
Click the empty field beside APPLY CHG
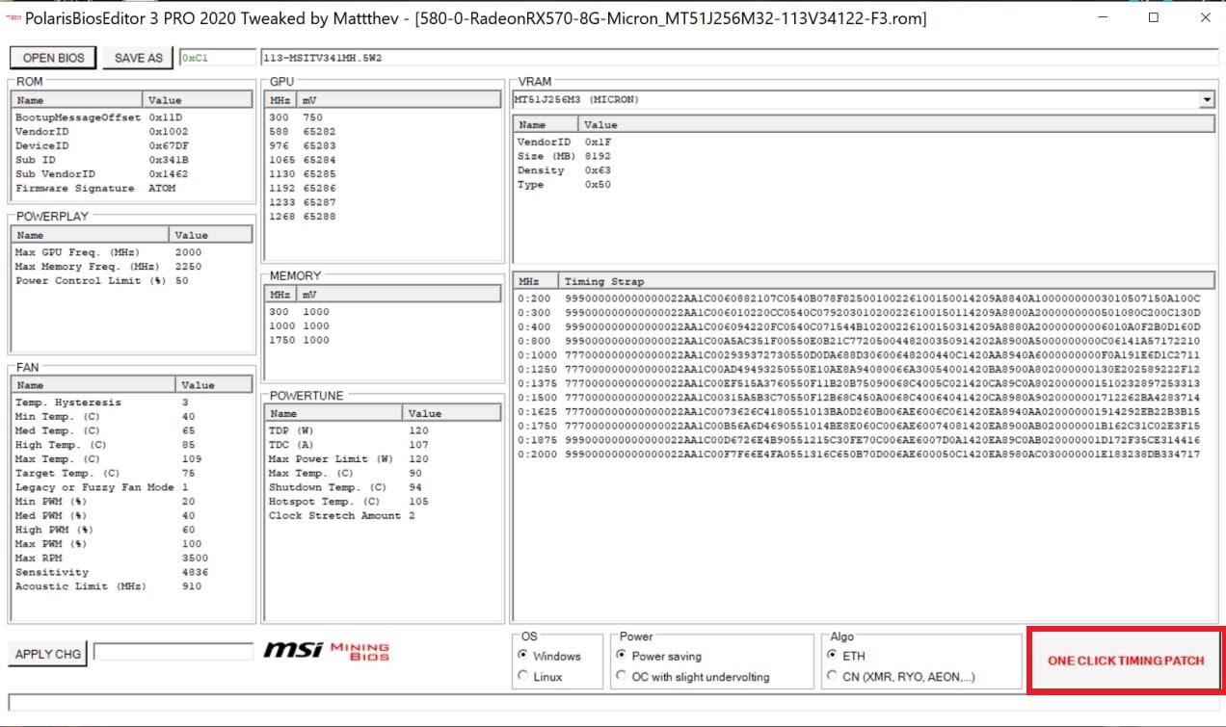[173, 653]
